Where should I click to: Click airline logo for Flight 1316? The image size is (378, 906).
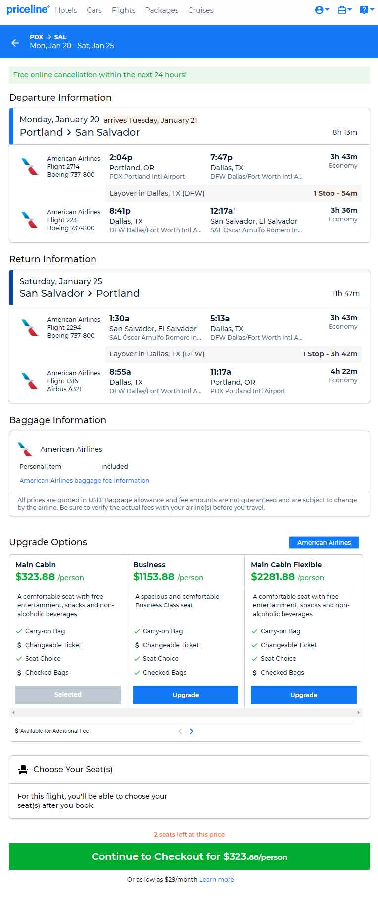coord(30,381)
